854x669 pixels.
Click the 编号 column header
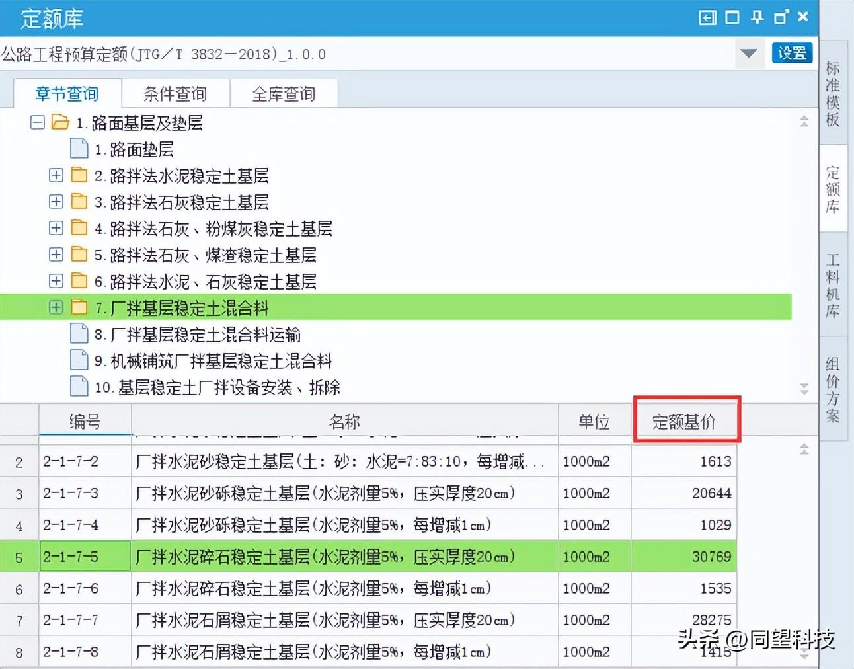click(85, 420)
